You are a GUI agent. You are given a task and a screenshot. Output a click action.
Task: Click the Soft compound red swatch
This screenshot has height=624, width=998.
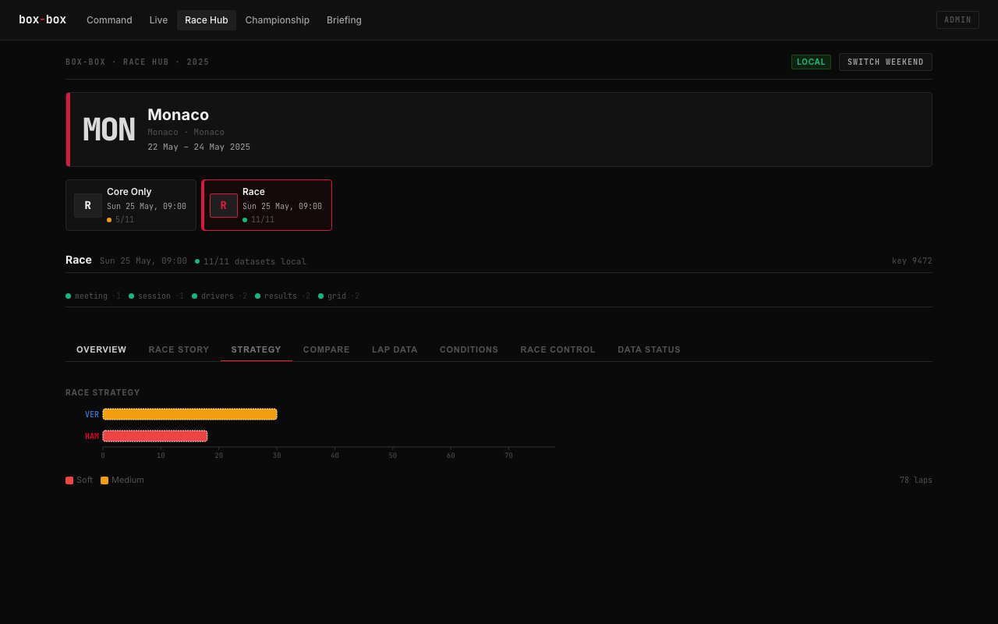point(69,480)
